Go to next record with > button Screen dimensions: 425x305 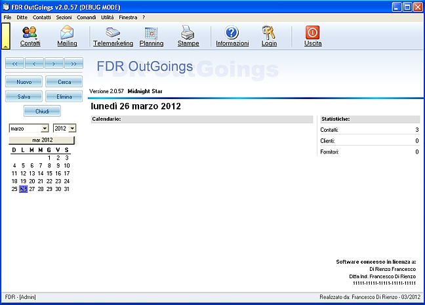(54, 64)
